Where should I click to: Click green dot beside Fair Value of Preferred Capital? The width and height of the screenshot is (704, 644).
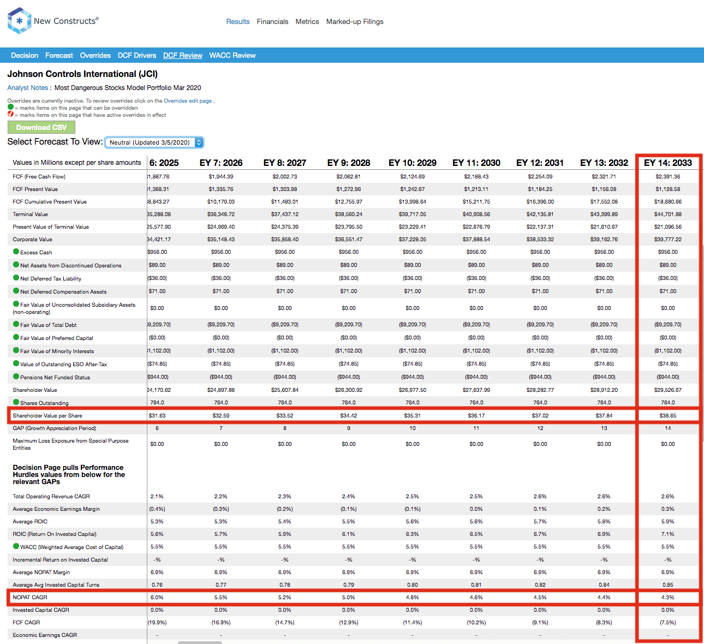[16, 337]
